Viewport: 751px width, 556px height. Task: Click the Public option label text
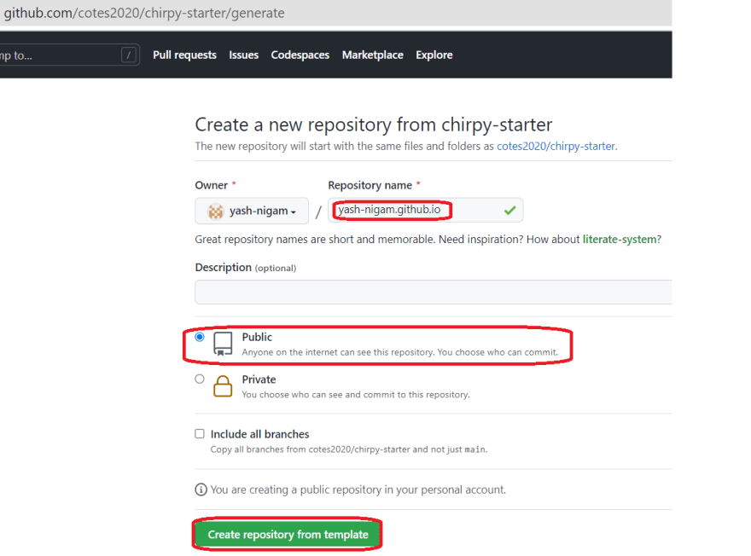click(257, 337)
